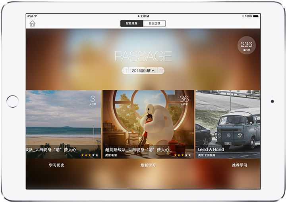This screenshot has height=202, width=286.
Task: Open the beach scene lesson card
Action: (63, 124)
